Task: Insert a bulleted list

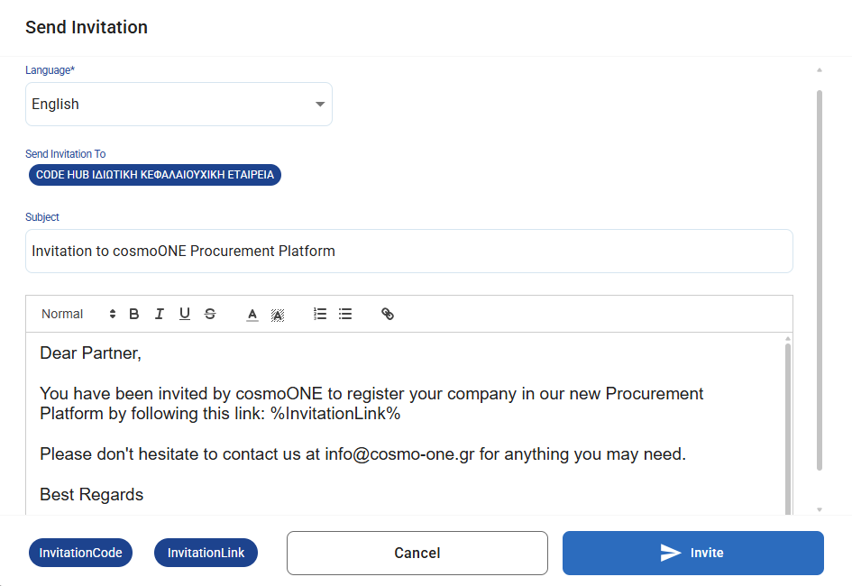Action: pos(345,314)
